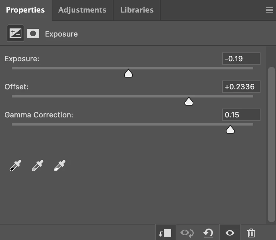
Task: Select the Properties tab
Action: coord(25,10)
